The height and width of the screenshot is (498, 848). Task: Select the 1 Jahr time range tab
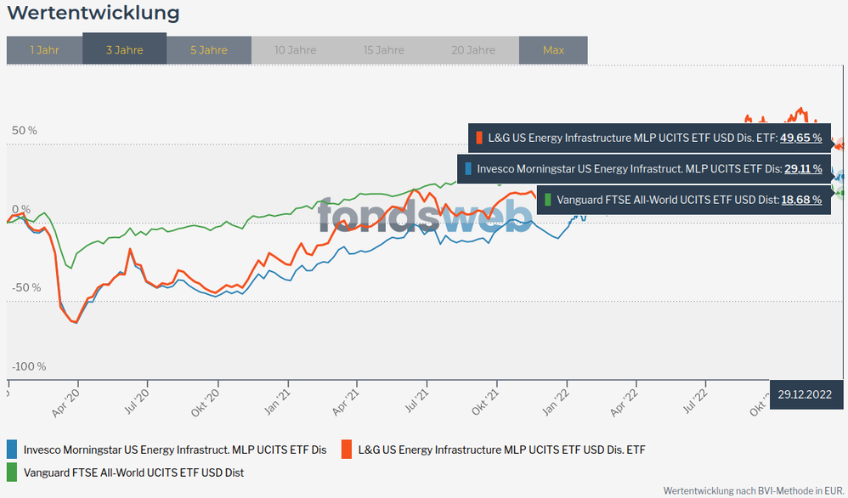(x=44, y=50)
